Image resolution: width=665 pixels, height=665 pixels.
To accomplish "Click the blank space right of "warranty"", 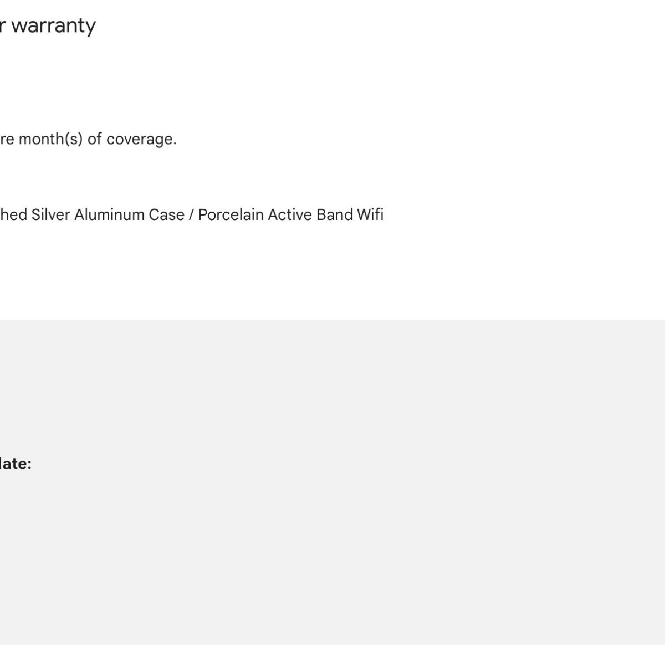I will click(332, 26).
